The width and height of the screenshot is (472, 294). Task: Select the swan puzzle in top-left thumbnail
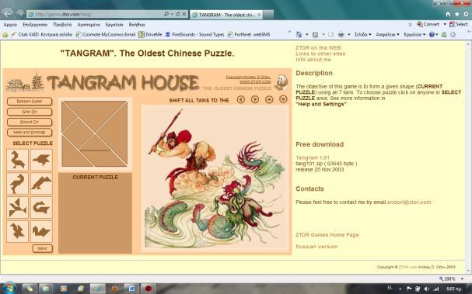(17, 160)
